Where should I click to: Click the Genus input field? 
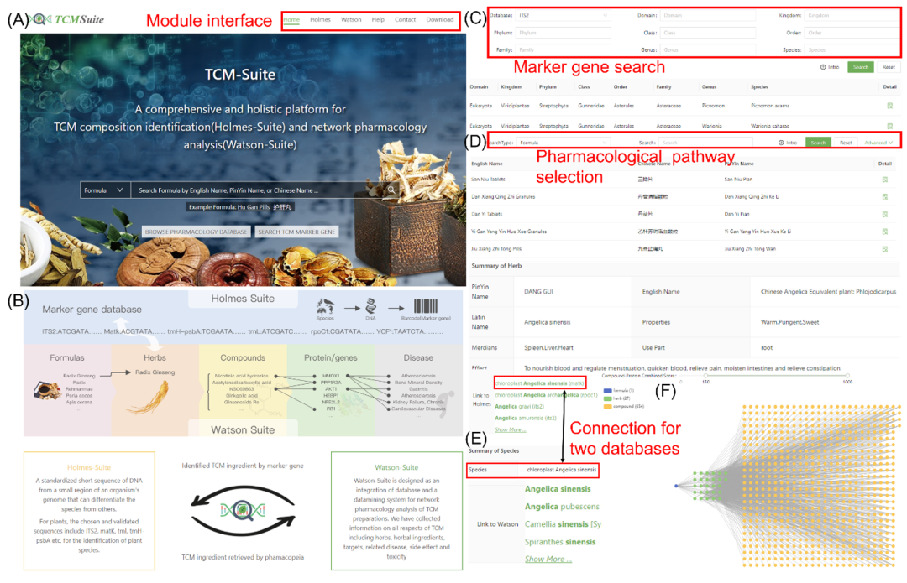[x=707, y=50]
